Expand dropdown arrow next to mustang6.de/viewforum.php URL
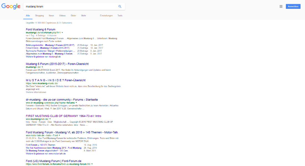This screenshot has height=166, width=305. [x=62, y=33]
